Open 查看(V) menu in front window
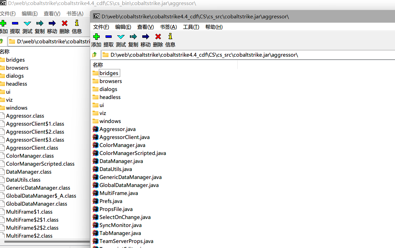 [x=146, y=27]
